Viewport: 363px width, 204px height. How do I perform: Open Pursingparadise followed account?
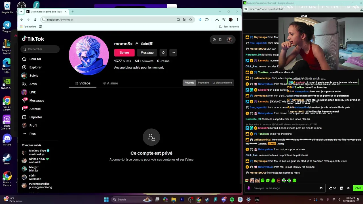37,186
